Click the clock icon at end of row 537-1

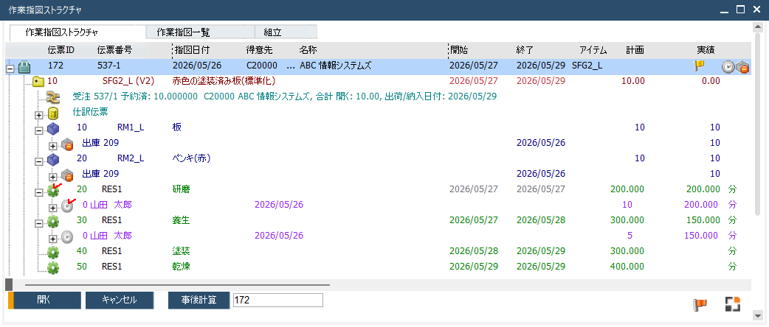coord(728,67)
